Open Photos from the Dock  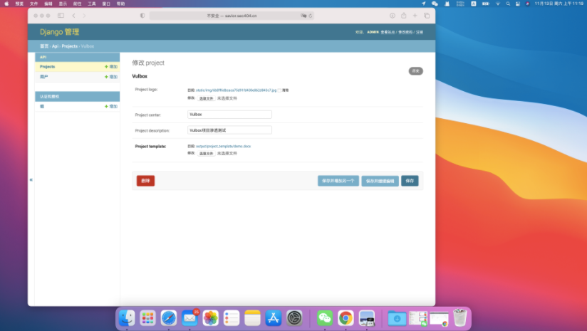[x=210, y=318]
